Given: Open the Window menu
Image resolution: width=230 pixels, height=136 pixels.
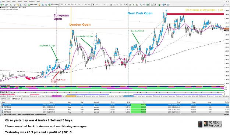Looking at the screenshot, I should point(32,1).
